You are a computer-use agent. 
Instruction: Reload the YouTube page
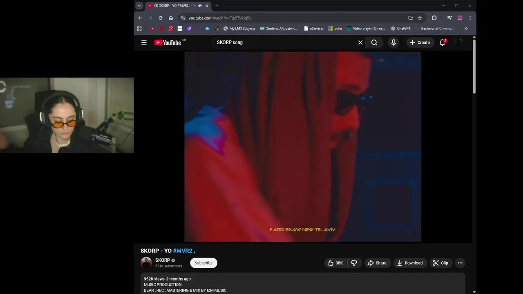161,18
